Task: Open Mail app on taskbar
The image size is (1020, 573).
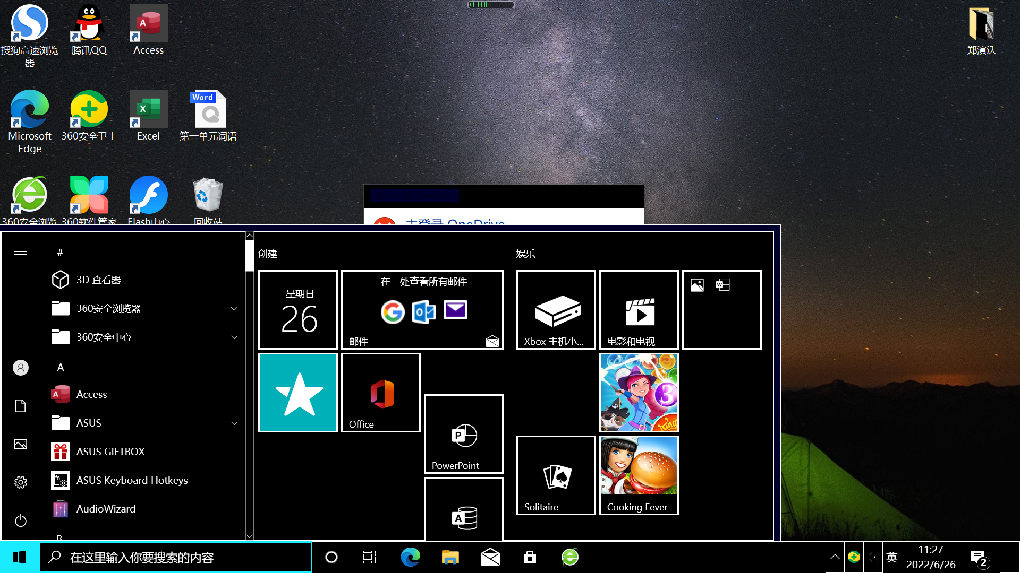Action: tap(490, 557)
